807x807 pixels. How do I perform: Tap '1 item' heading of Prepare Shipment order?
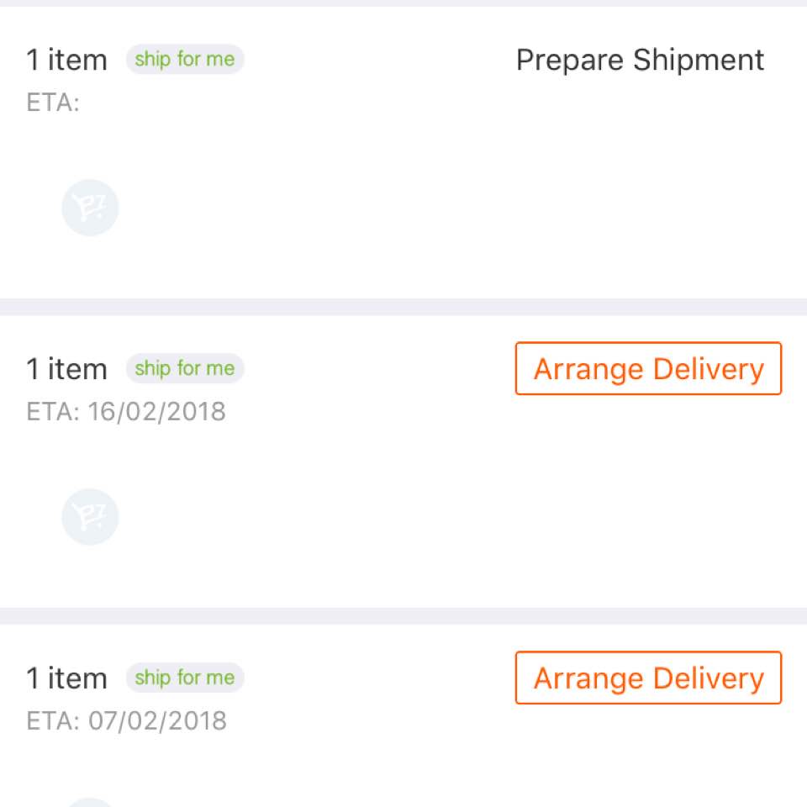67,60
